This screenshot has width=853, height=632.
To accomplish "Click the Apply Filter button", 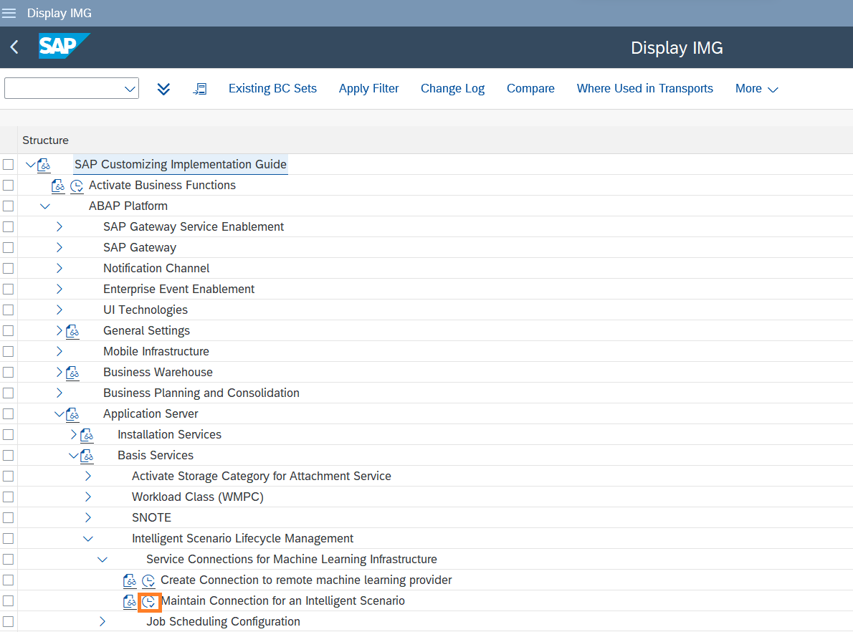I will point(368,89).
